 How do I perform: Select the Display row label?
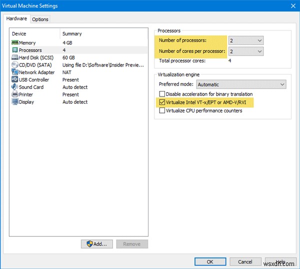tap(26, 102)
